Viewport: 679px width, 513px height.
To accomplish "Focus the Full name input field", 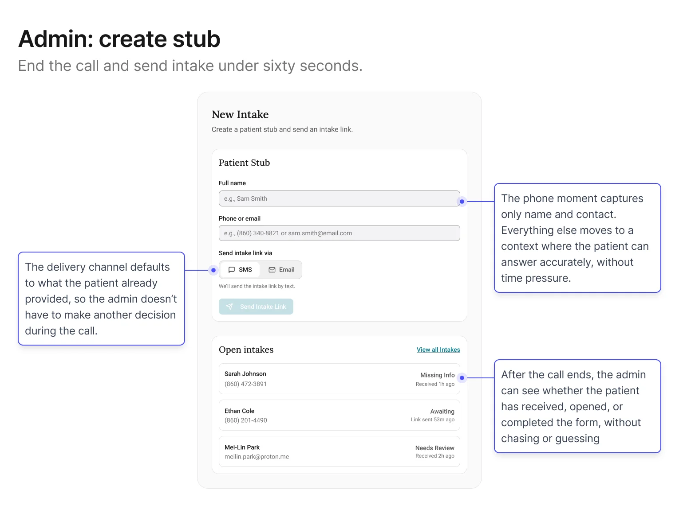I will [x=339, y=198].
